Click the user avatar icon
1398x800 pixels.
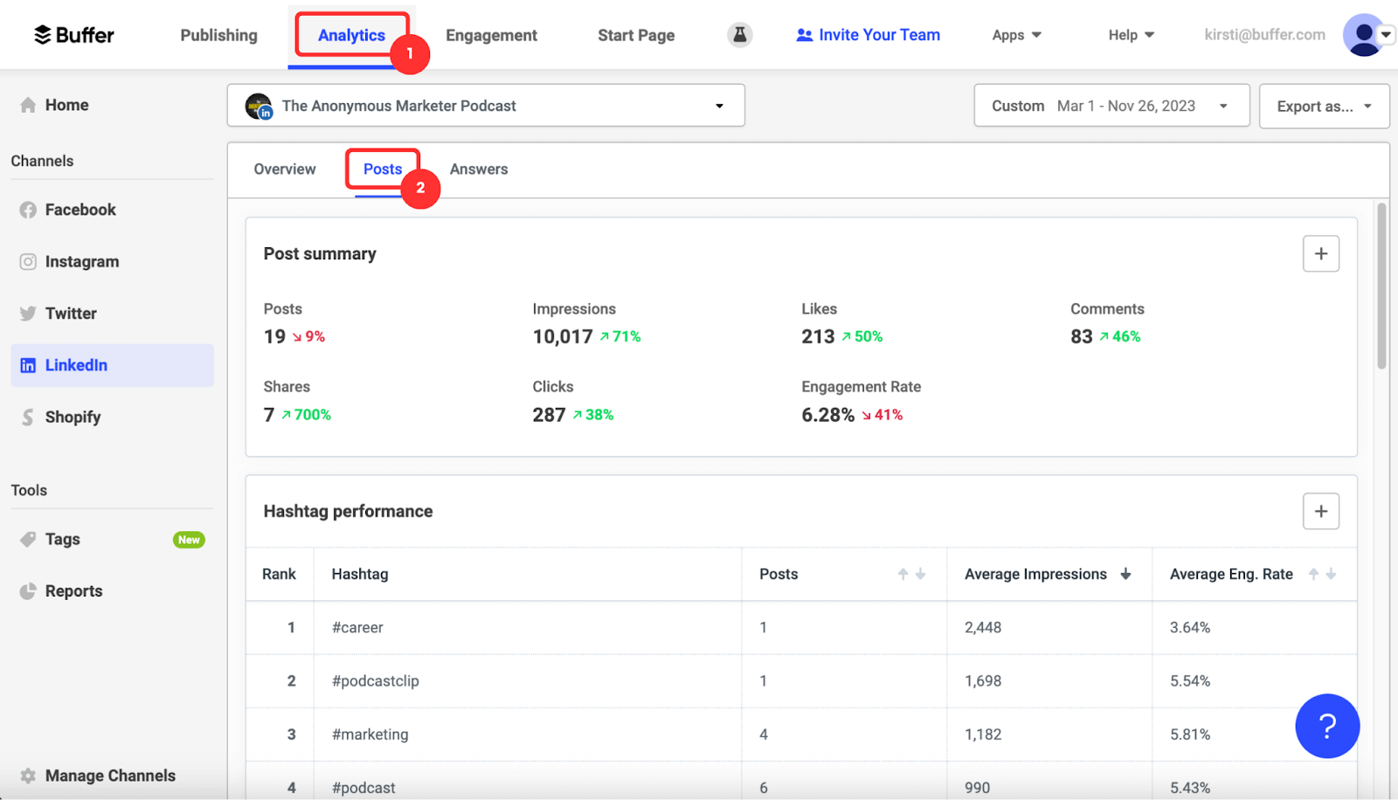tap(1363, 35)
